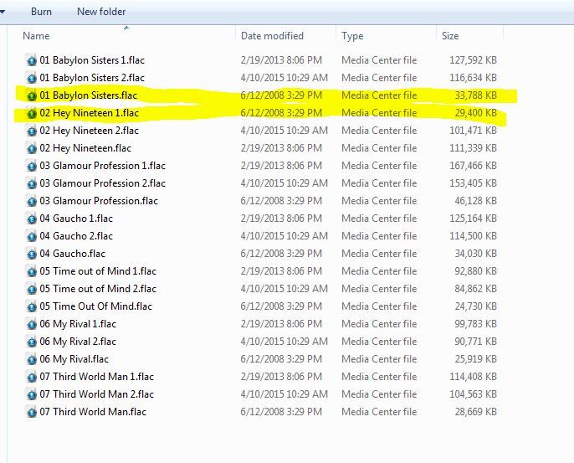
Task: Select icon of 04 Gaucho 1.flac
Action: [32, 219]
